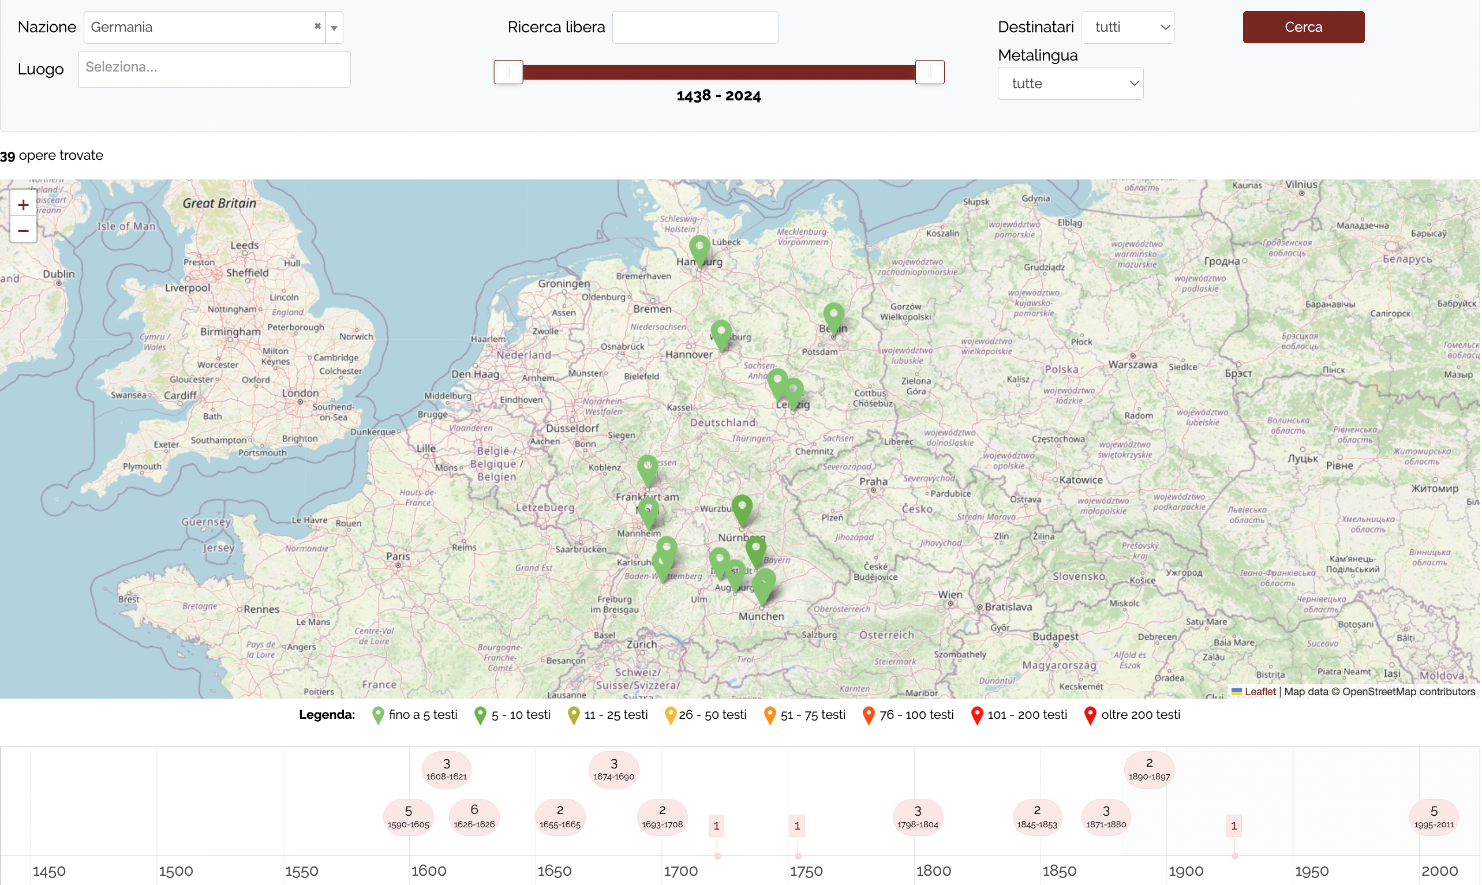Open the Leaflet attribution link

pyautogui.click(x=1261, y=692)
